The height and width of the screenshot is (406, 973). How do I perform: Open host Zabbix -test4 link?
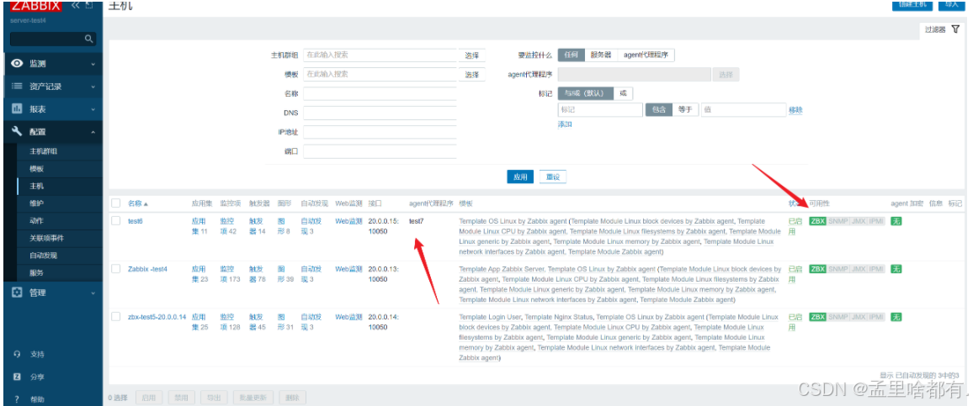tap(147, 269)
